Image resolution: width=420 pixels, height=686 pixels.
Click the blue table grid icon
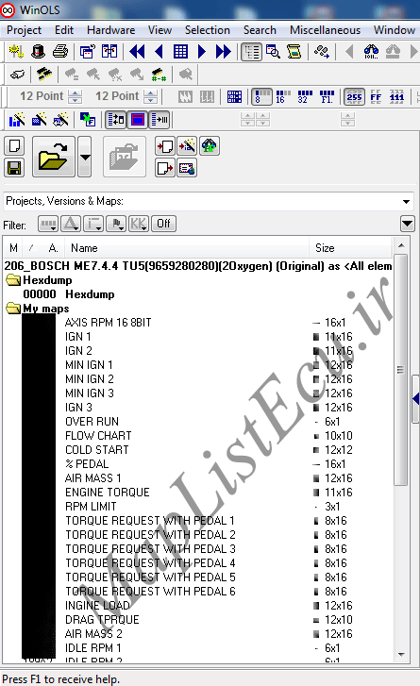tap(180, 52)
